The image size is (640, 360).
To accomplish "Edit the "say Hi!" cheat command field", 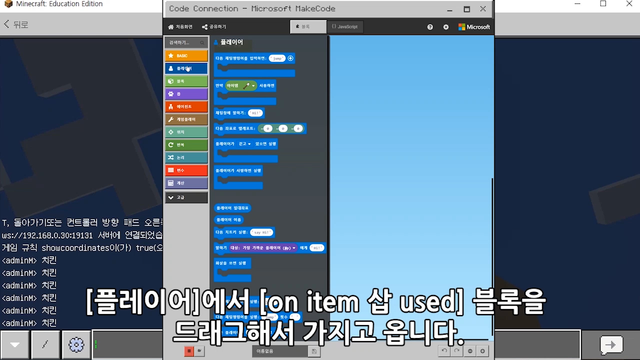I will pyautogui.click(x=261, y=232).
